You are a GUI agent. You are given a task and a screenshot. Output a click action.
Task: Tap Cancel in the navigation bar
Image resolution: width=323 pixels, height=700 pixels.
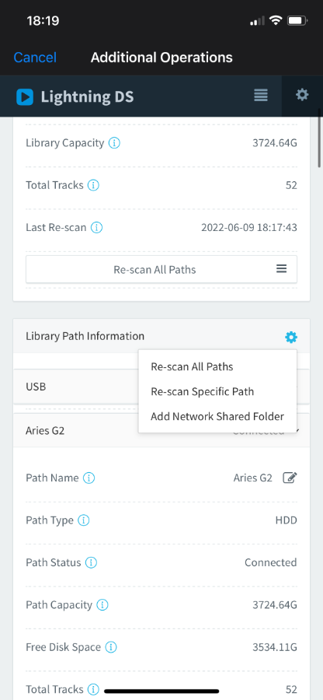tap(35, 58)
